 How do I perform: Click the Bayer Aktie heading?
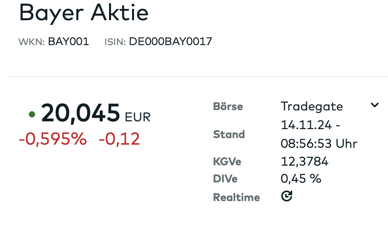click(84, 13)
